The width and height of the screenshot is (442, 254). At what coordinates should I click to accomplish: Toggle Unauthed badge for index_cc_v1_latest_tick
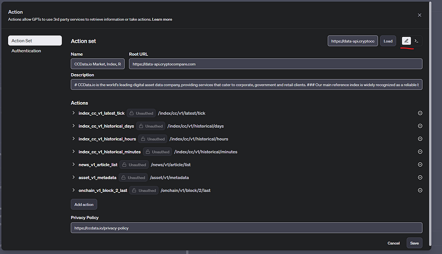tap(141, 113)
